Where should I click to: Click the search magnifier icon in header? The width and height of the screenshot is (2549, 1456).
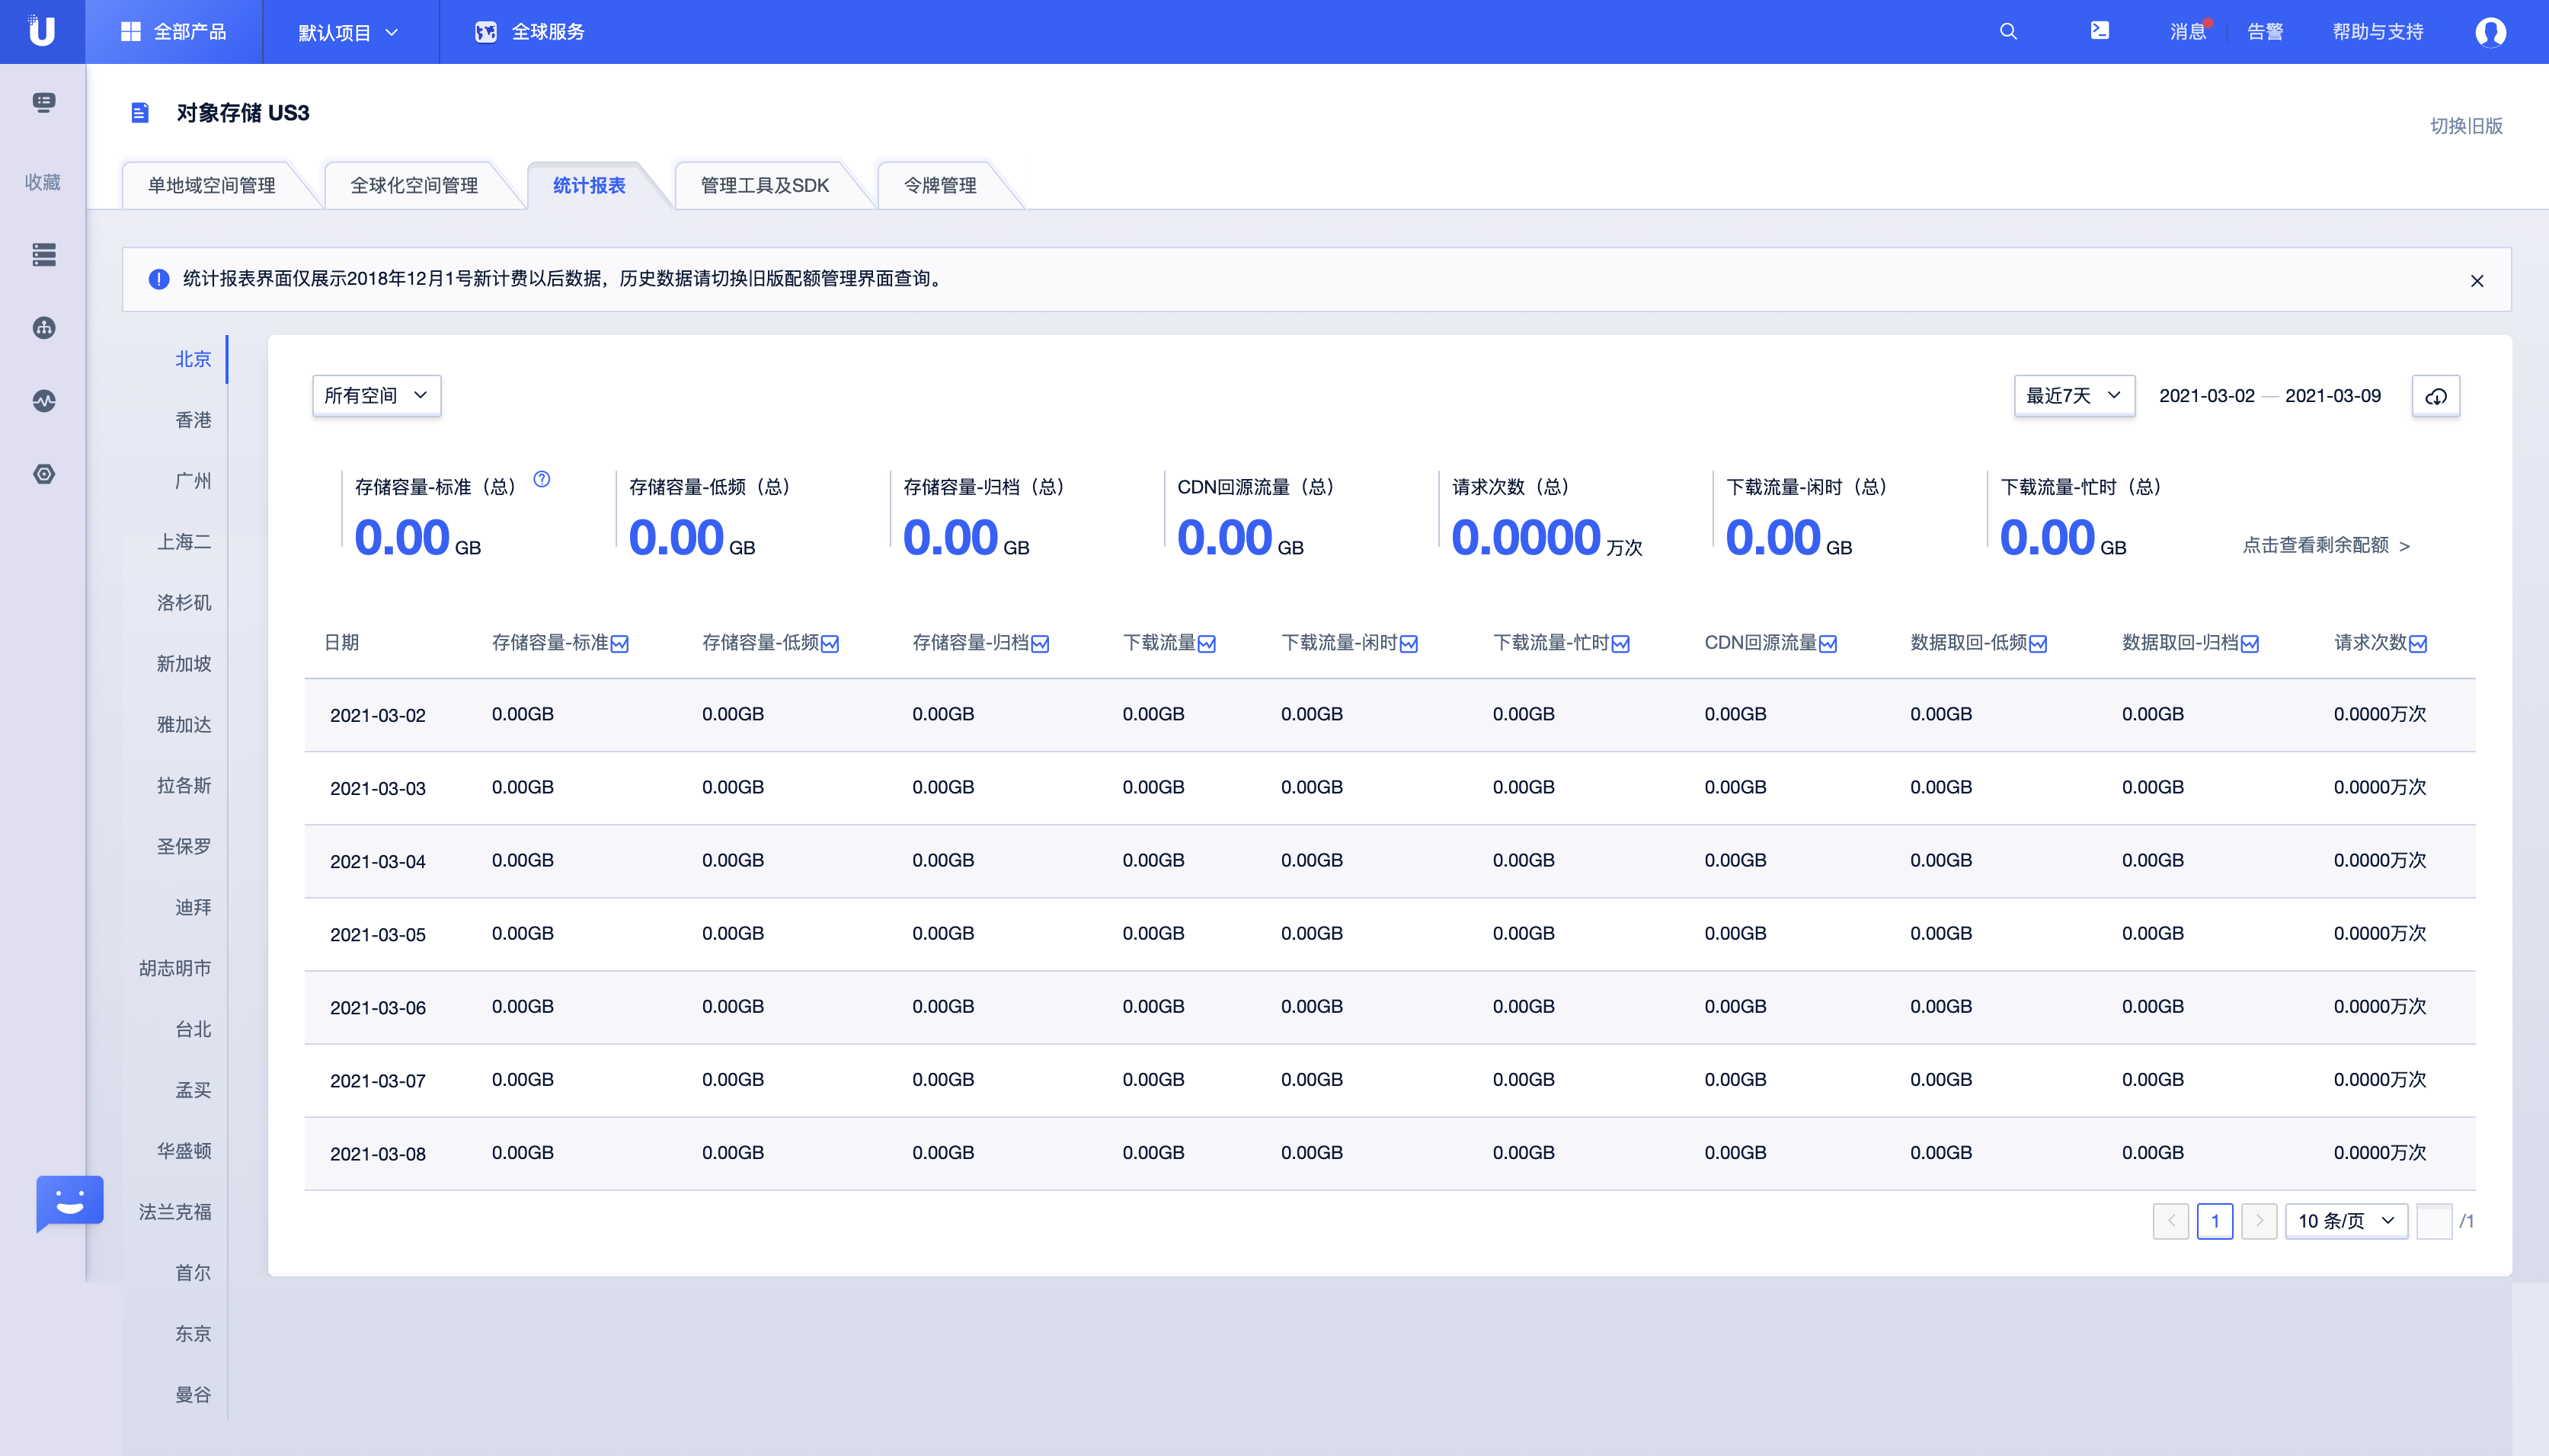[x=2008, y=31]
